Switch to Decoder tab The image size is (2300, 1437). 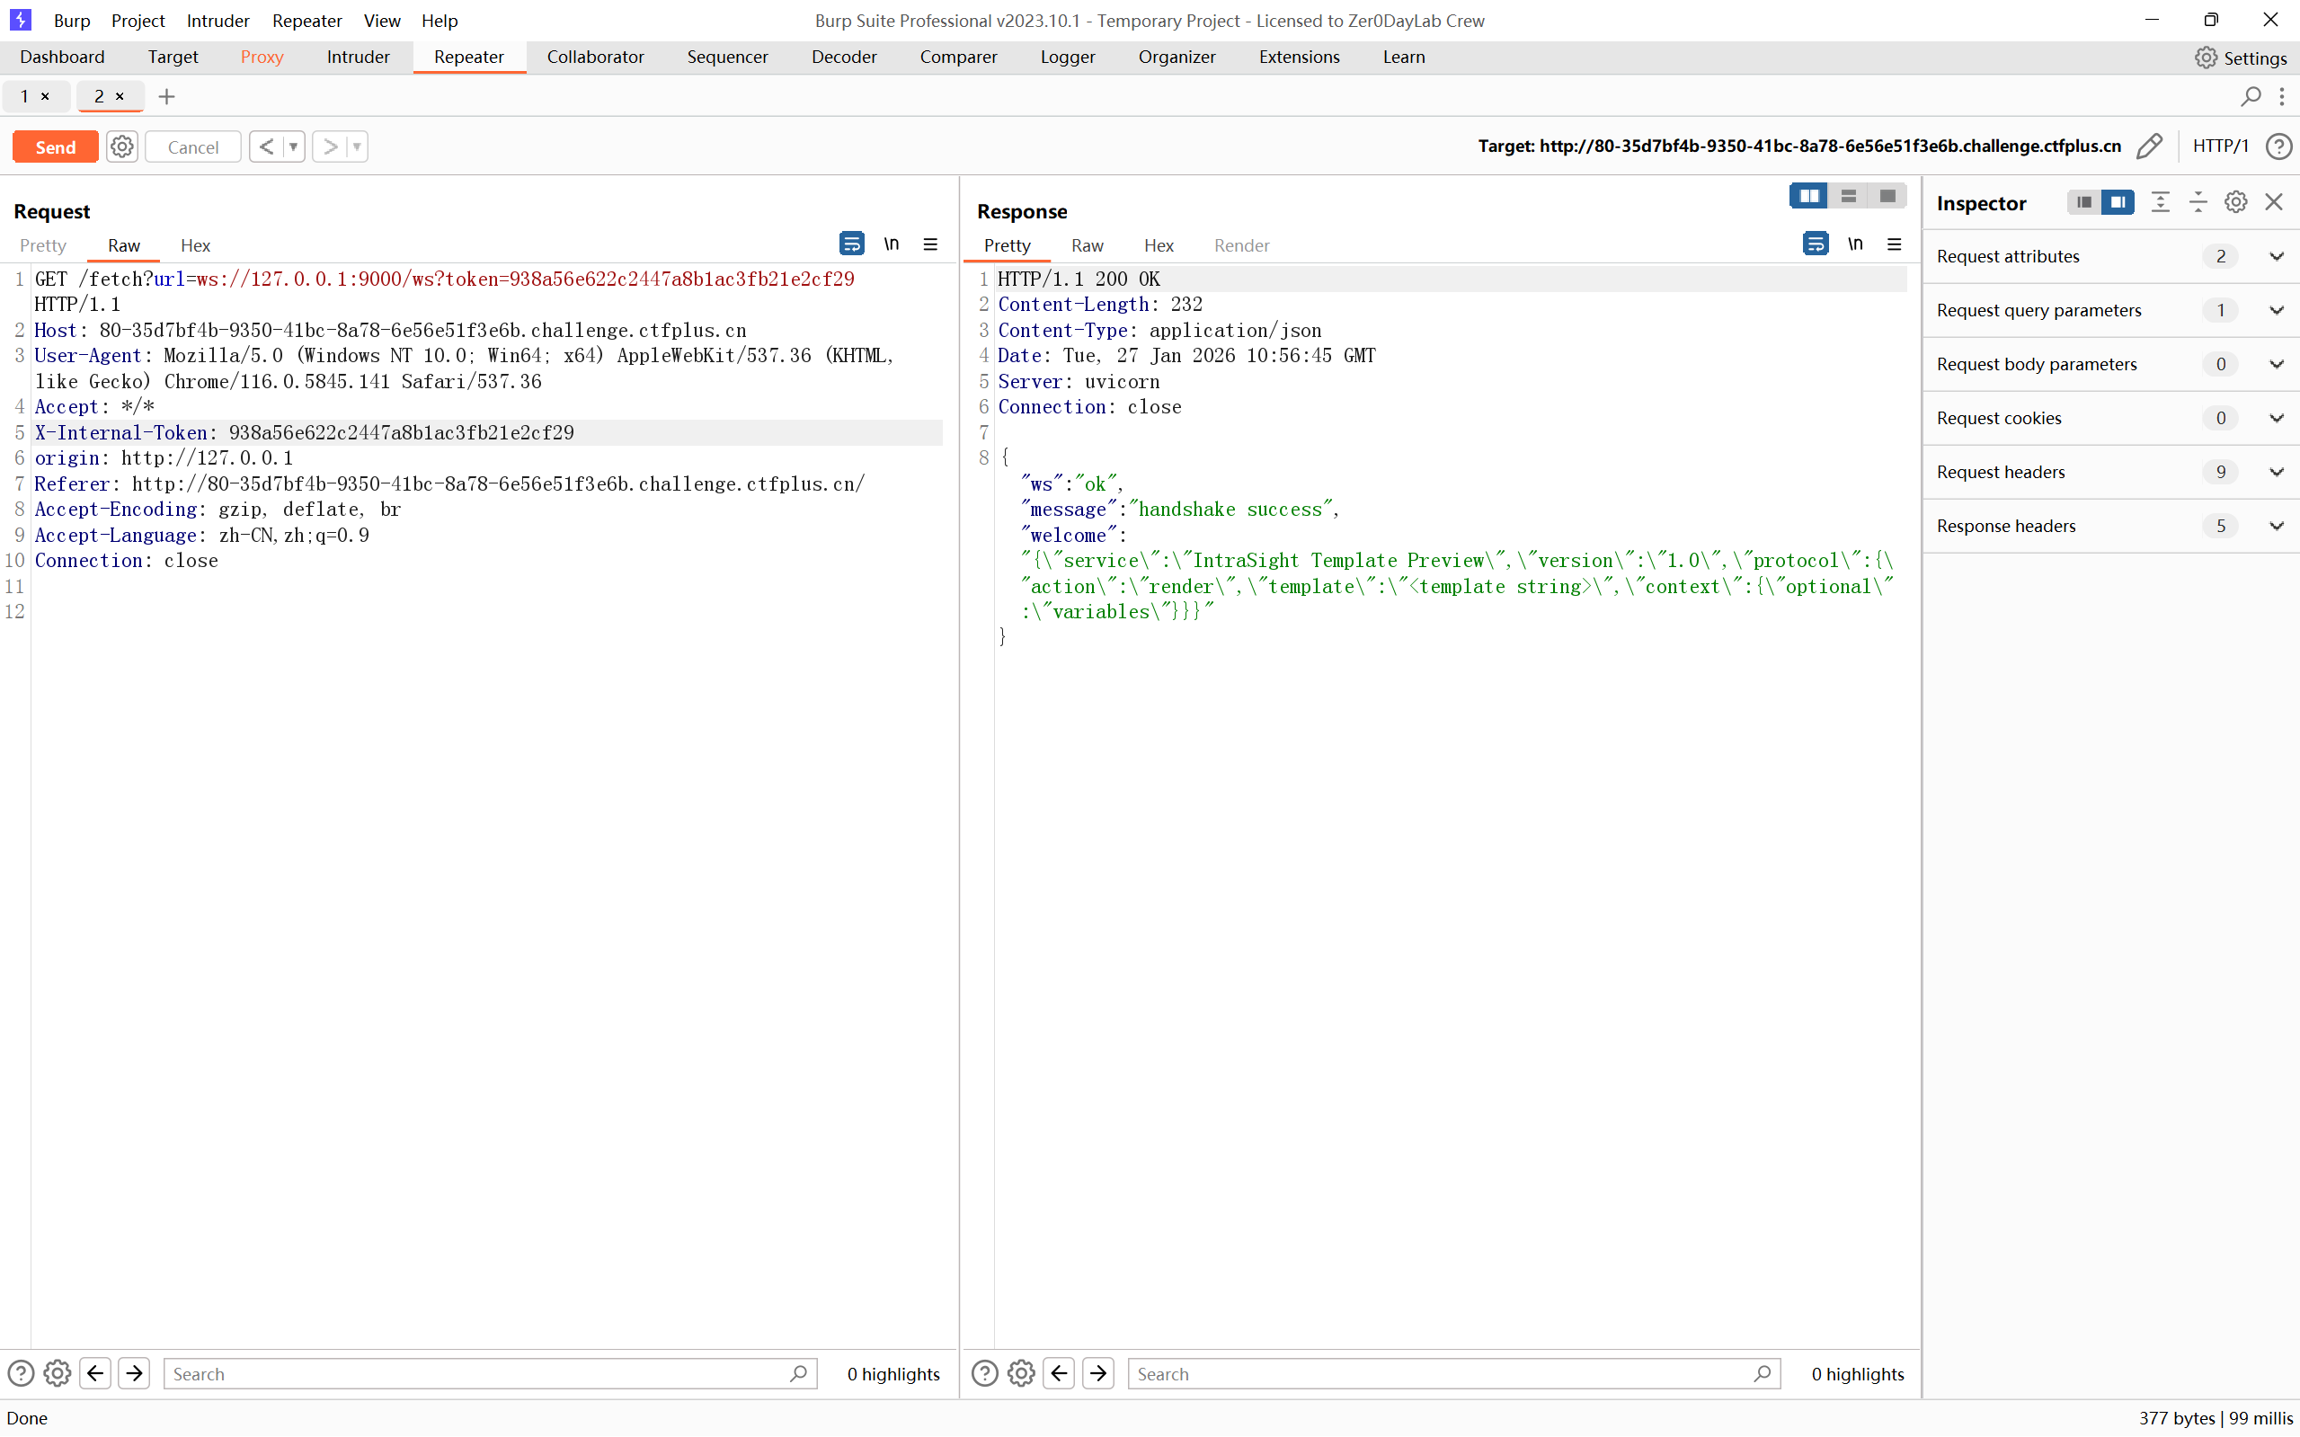tap(844, 57)
